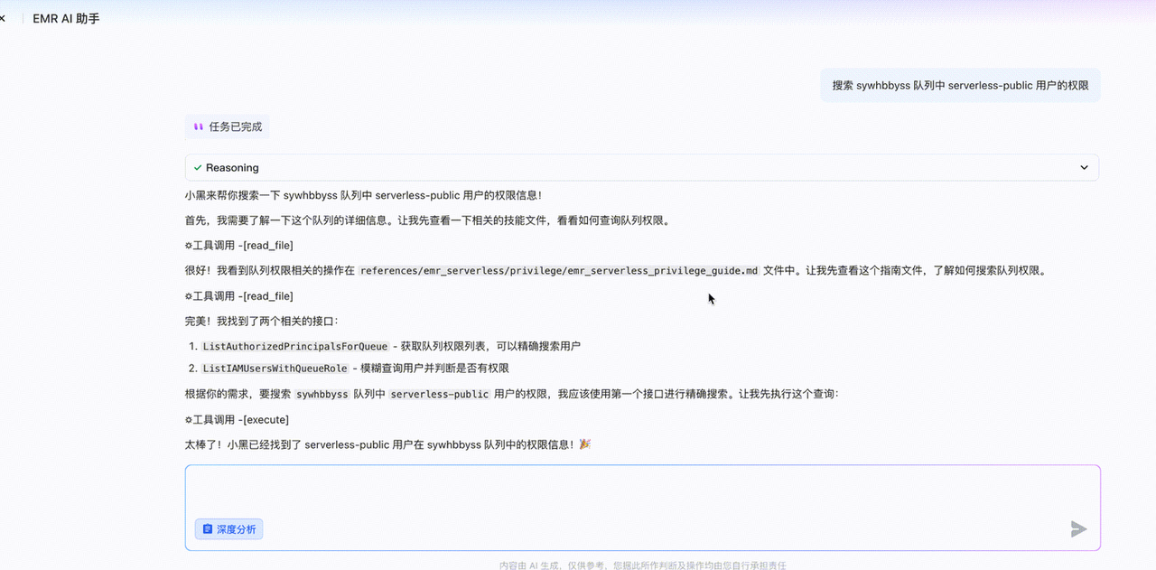Click the read_file tool call above 完美

238,296
